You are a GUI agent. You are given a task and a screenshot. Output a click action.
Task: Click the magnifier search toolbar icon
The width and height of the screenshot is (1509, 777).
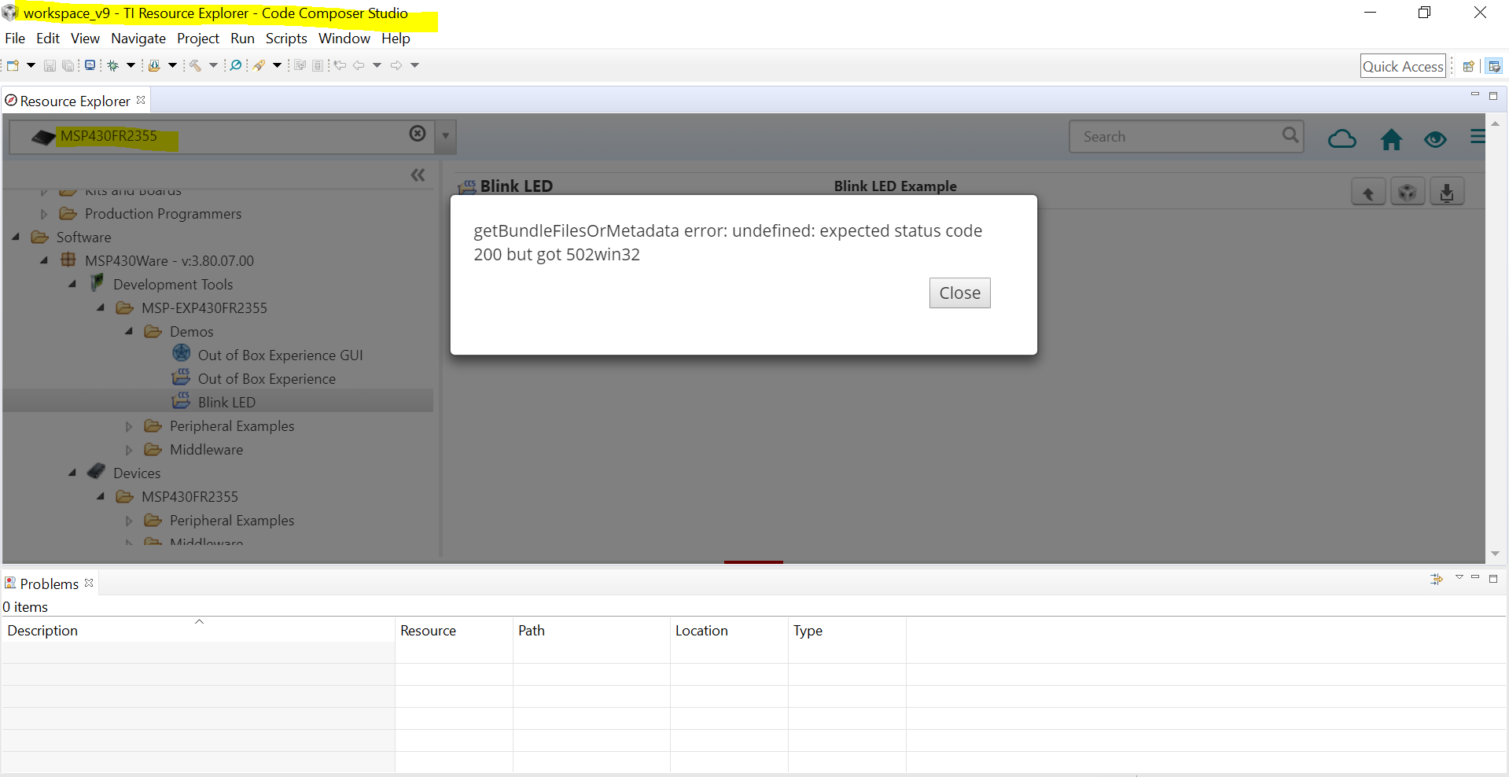tap(235, 65)
